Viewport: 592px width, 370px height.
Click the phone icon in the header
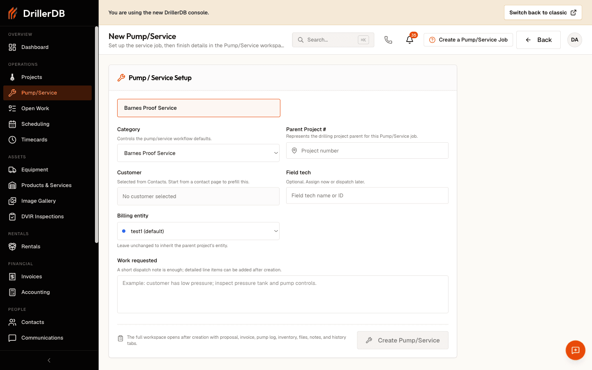(x=388, y=40)
